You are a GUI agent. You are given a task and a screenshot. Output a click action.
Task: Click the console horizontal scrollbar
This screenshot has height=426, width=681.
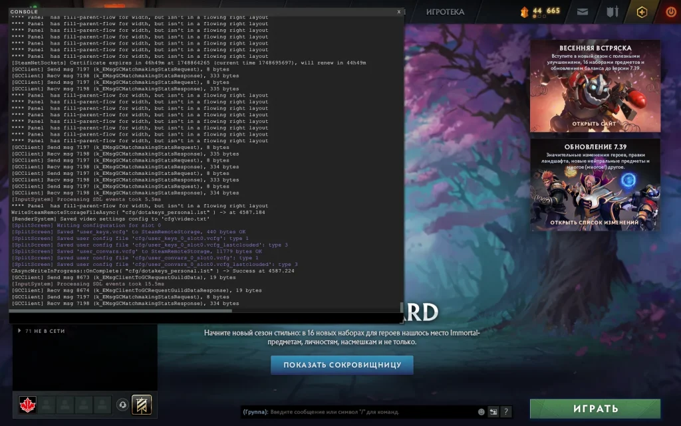point(121,310)
